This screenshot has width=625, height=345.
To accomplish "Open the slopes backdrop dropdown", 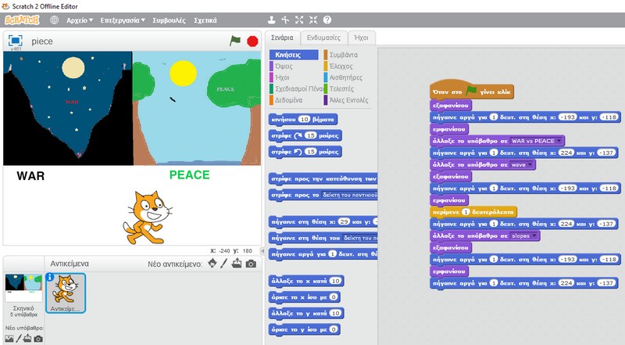I will point(535,235).
